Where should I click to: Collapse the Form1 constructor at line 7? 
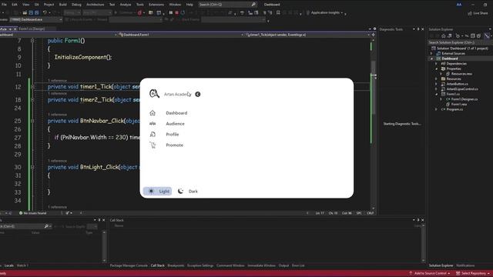[x=32, y=41]
